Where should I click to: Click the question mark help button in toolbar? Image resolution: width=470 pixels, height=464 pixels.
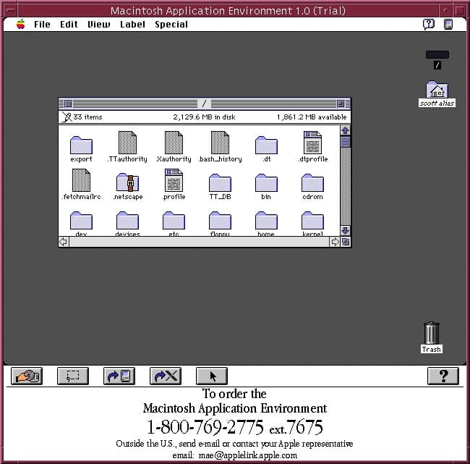pyautogui.click(x=443, y=376)
